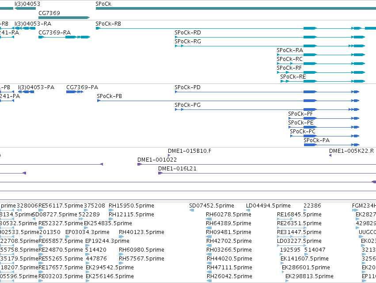Select the EK286601.5prime EST label
This screenshot has height=283, width=376.
tap(306, 268)
